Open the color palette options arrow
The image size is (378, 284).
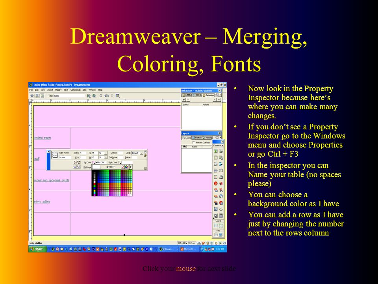click(x=131, y=167)
